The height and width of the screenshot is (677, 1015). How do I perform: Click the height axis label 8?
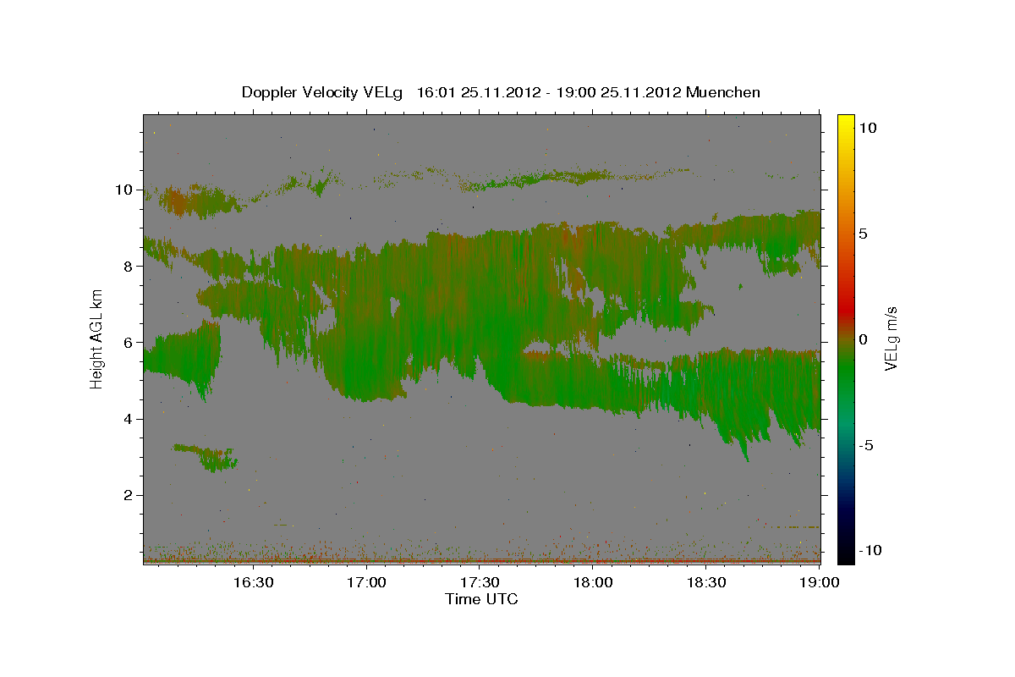(128, 266)
